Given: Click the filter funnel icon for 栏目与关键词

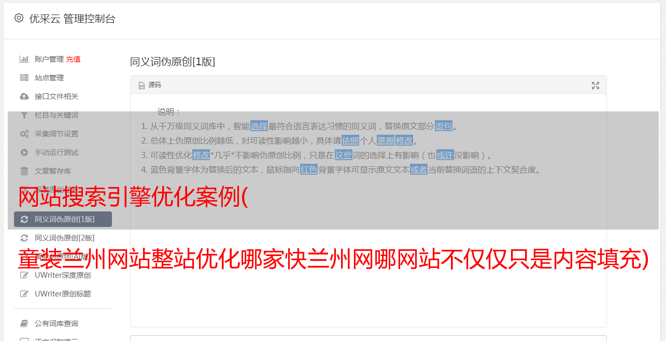Looking at the screenshot, I should coord(24,115).
